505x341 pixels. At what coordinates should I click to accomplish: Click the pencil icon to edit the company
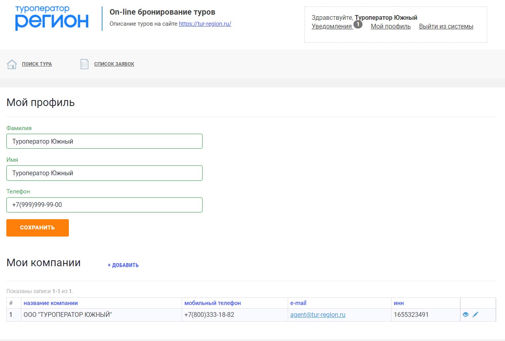coord(475,314)
